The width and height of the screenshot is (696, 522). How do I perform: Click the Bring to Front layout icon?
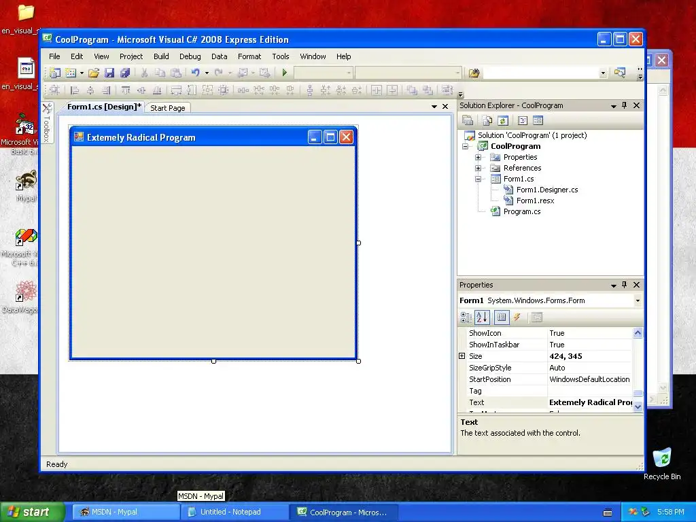click(x=412, y=90)
